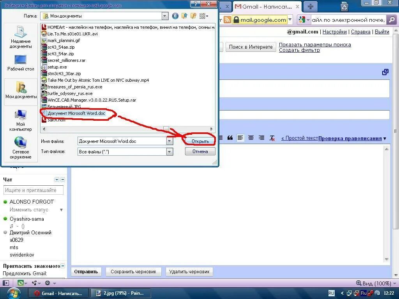Switch to Gmail - Написать taskbar item
The height and width of the screenshot is (299, 399).
click(x=58, y=293)
